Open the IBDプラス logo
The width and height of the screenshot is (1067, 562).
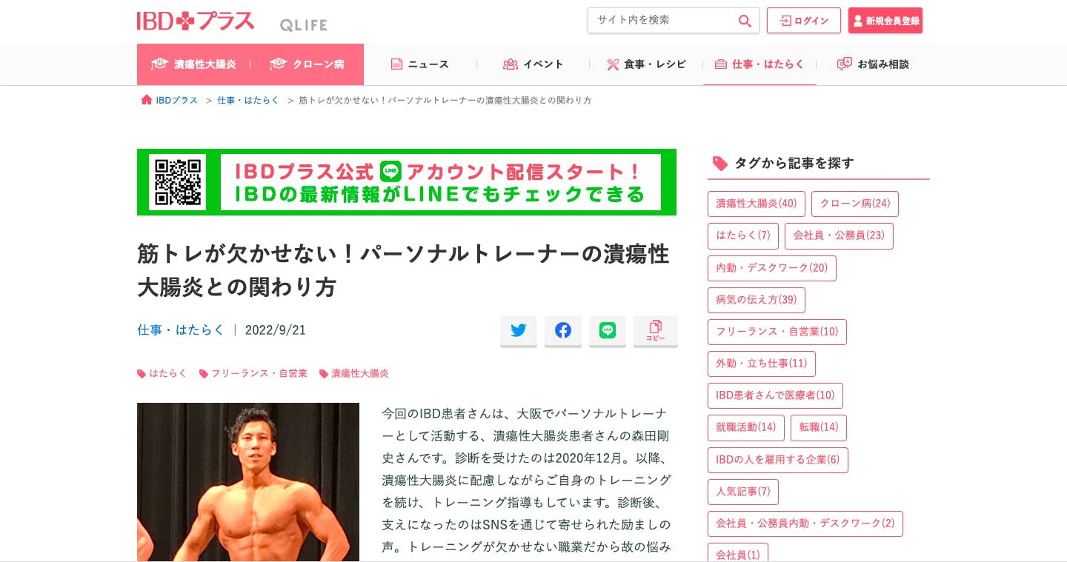pos(196,21)
